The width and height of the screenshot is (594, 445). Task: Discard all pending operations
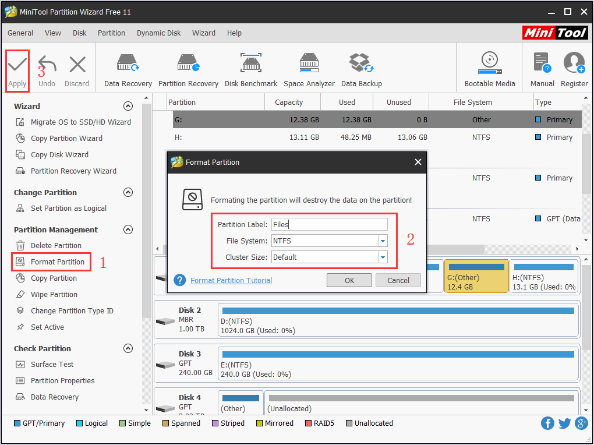[77, 71]
